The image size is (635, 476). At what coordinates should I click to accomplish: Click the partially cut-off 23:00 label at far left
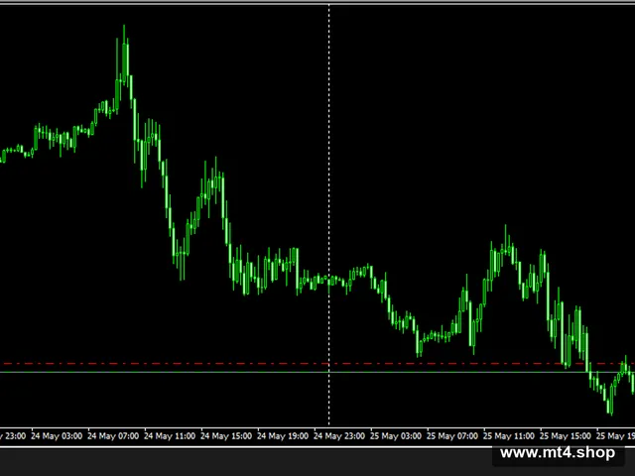point(13,436)
